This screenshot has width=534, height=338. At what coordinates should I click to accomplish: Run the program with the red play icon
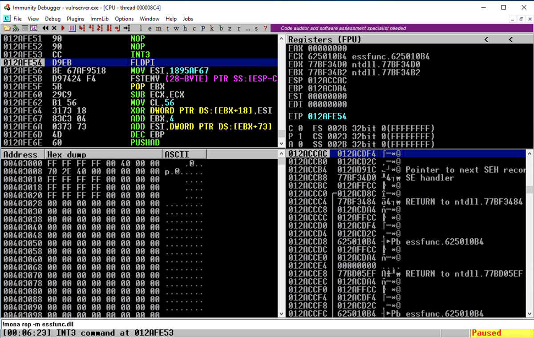click(x=63, y=28)
